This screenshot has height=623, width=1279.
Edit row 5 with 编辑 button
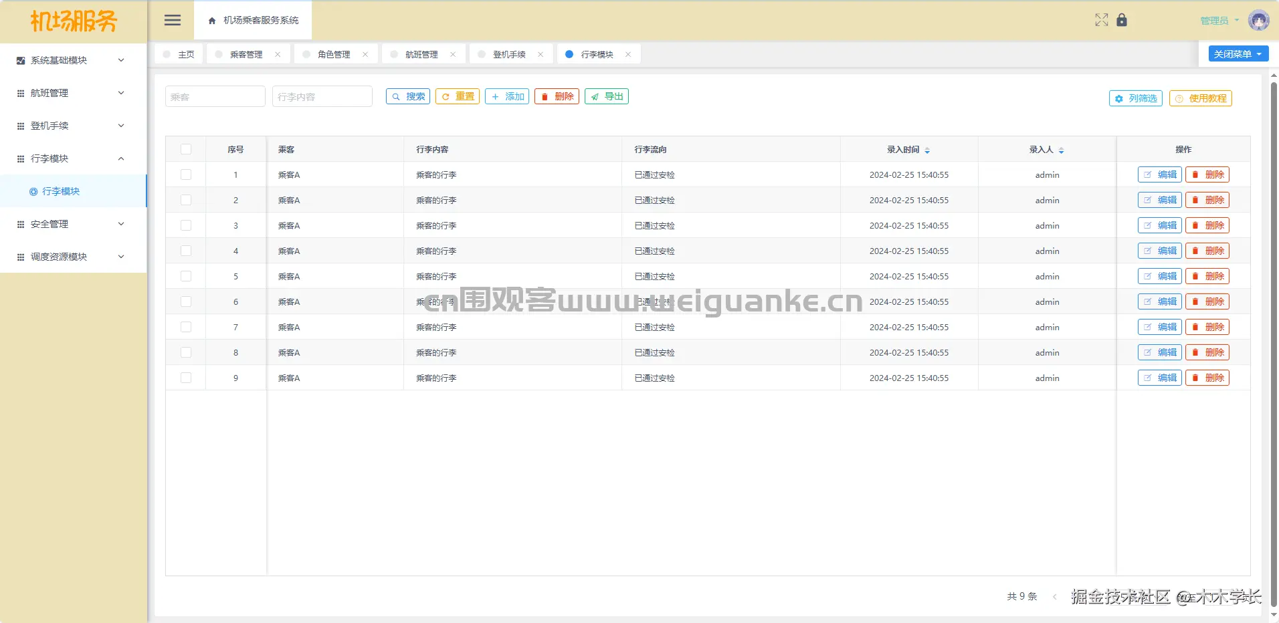pos(1160,277)
